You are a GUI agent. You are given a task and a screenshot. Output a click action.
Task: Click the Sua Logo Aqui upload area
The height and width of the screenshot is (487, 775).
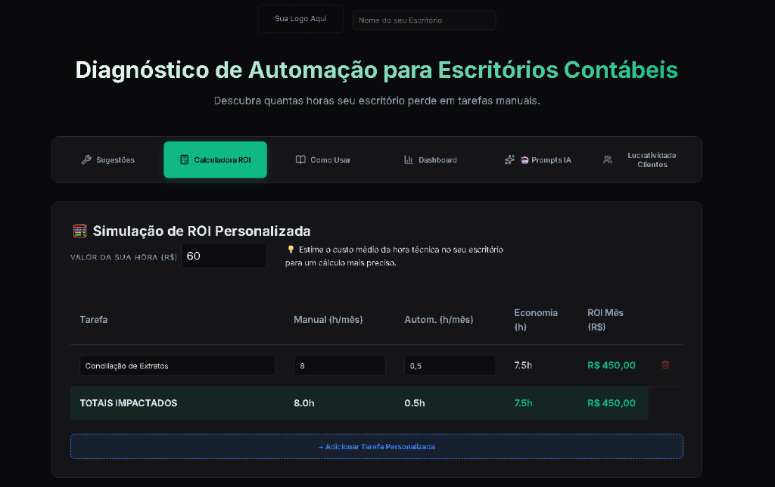[x=300, y=18]
